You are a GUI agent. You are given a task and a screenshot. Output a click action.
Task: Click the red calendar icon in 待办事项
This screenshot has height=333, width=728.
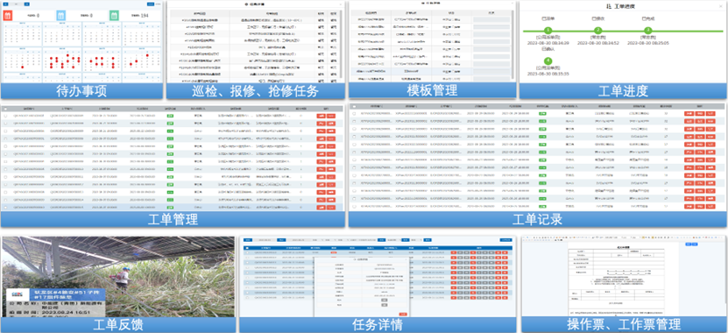[8, 15]
